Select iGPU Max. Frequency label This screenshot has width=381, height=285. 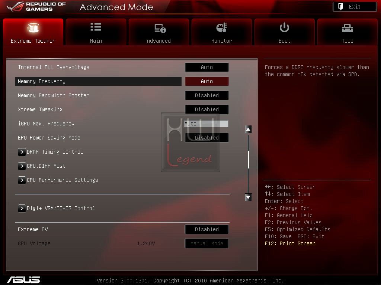point(46,124)
